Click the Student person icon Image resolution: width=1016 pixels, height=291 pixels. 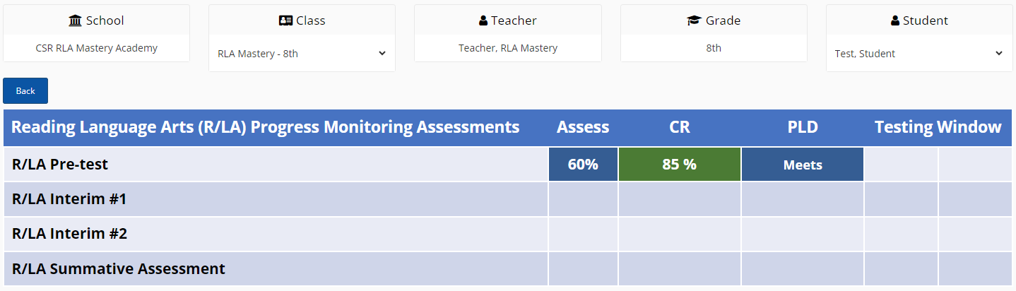point(895,20)
